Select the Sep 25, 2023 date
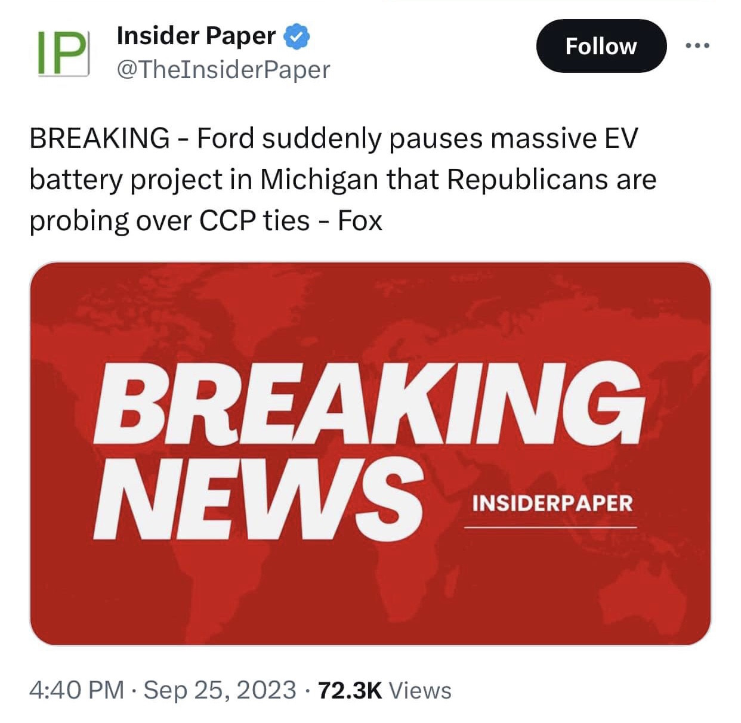 point(220,690)
